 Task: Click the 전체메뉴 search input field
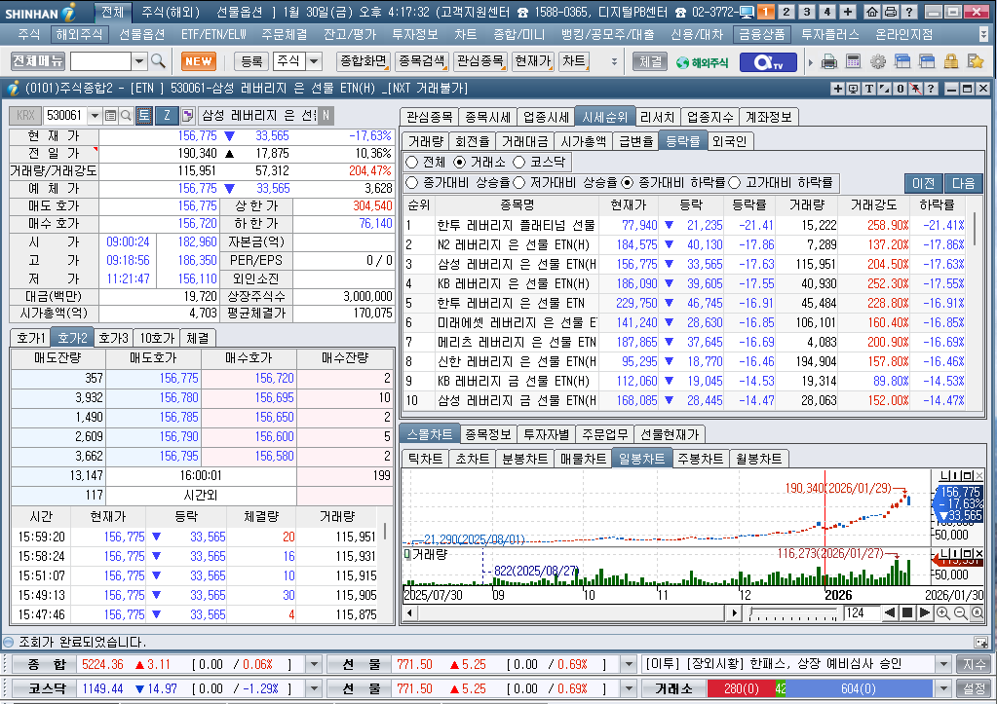coord(100,61)
